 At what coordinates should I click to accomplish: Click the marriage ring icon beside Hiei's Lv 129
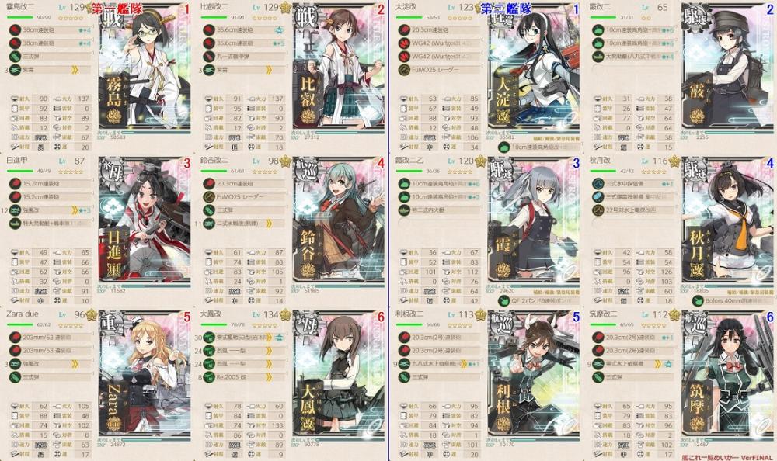(286, 8)
